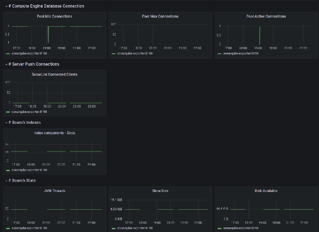Select the sonarqube-exporter legend label under Disk Available
Image resolution: width=319 pixels, height=232 pixels.
coord(241,228)
